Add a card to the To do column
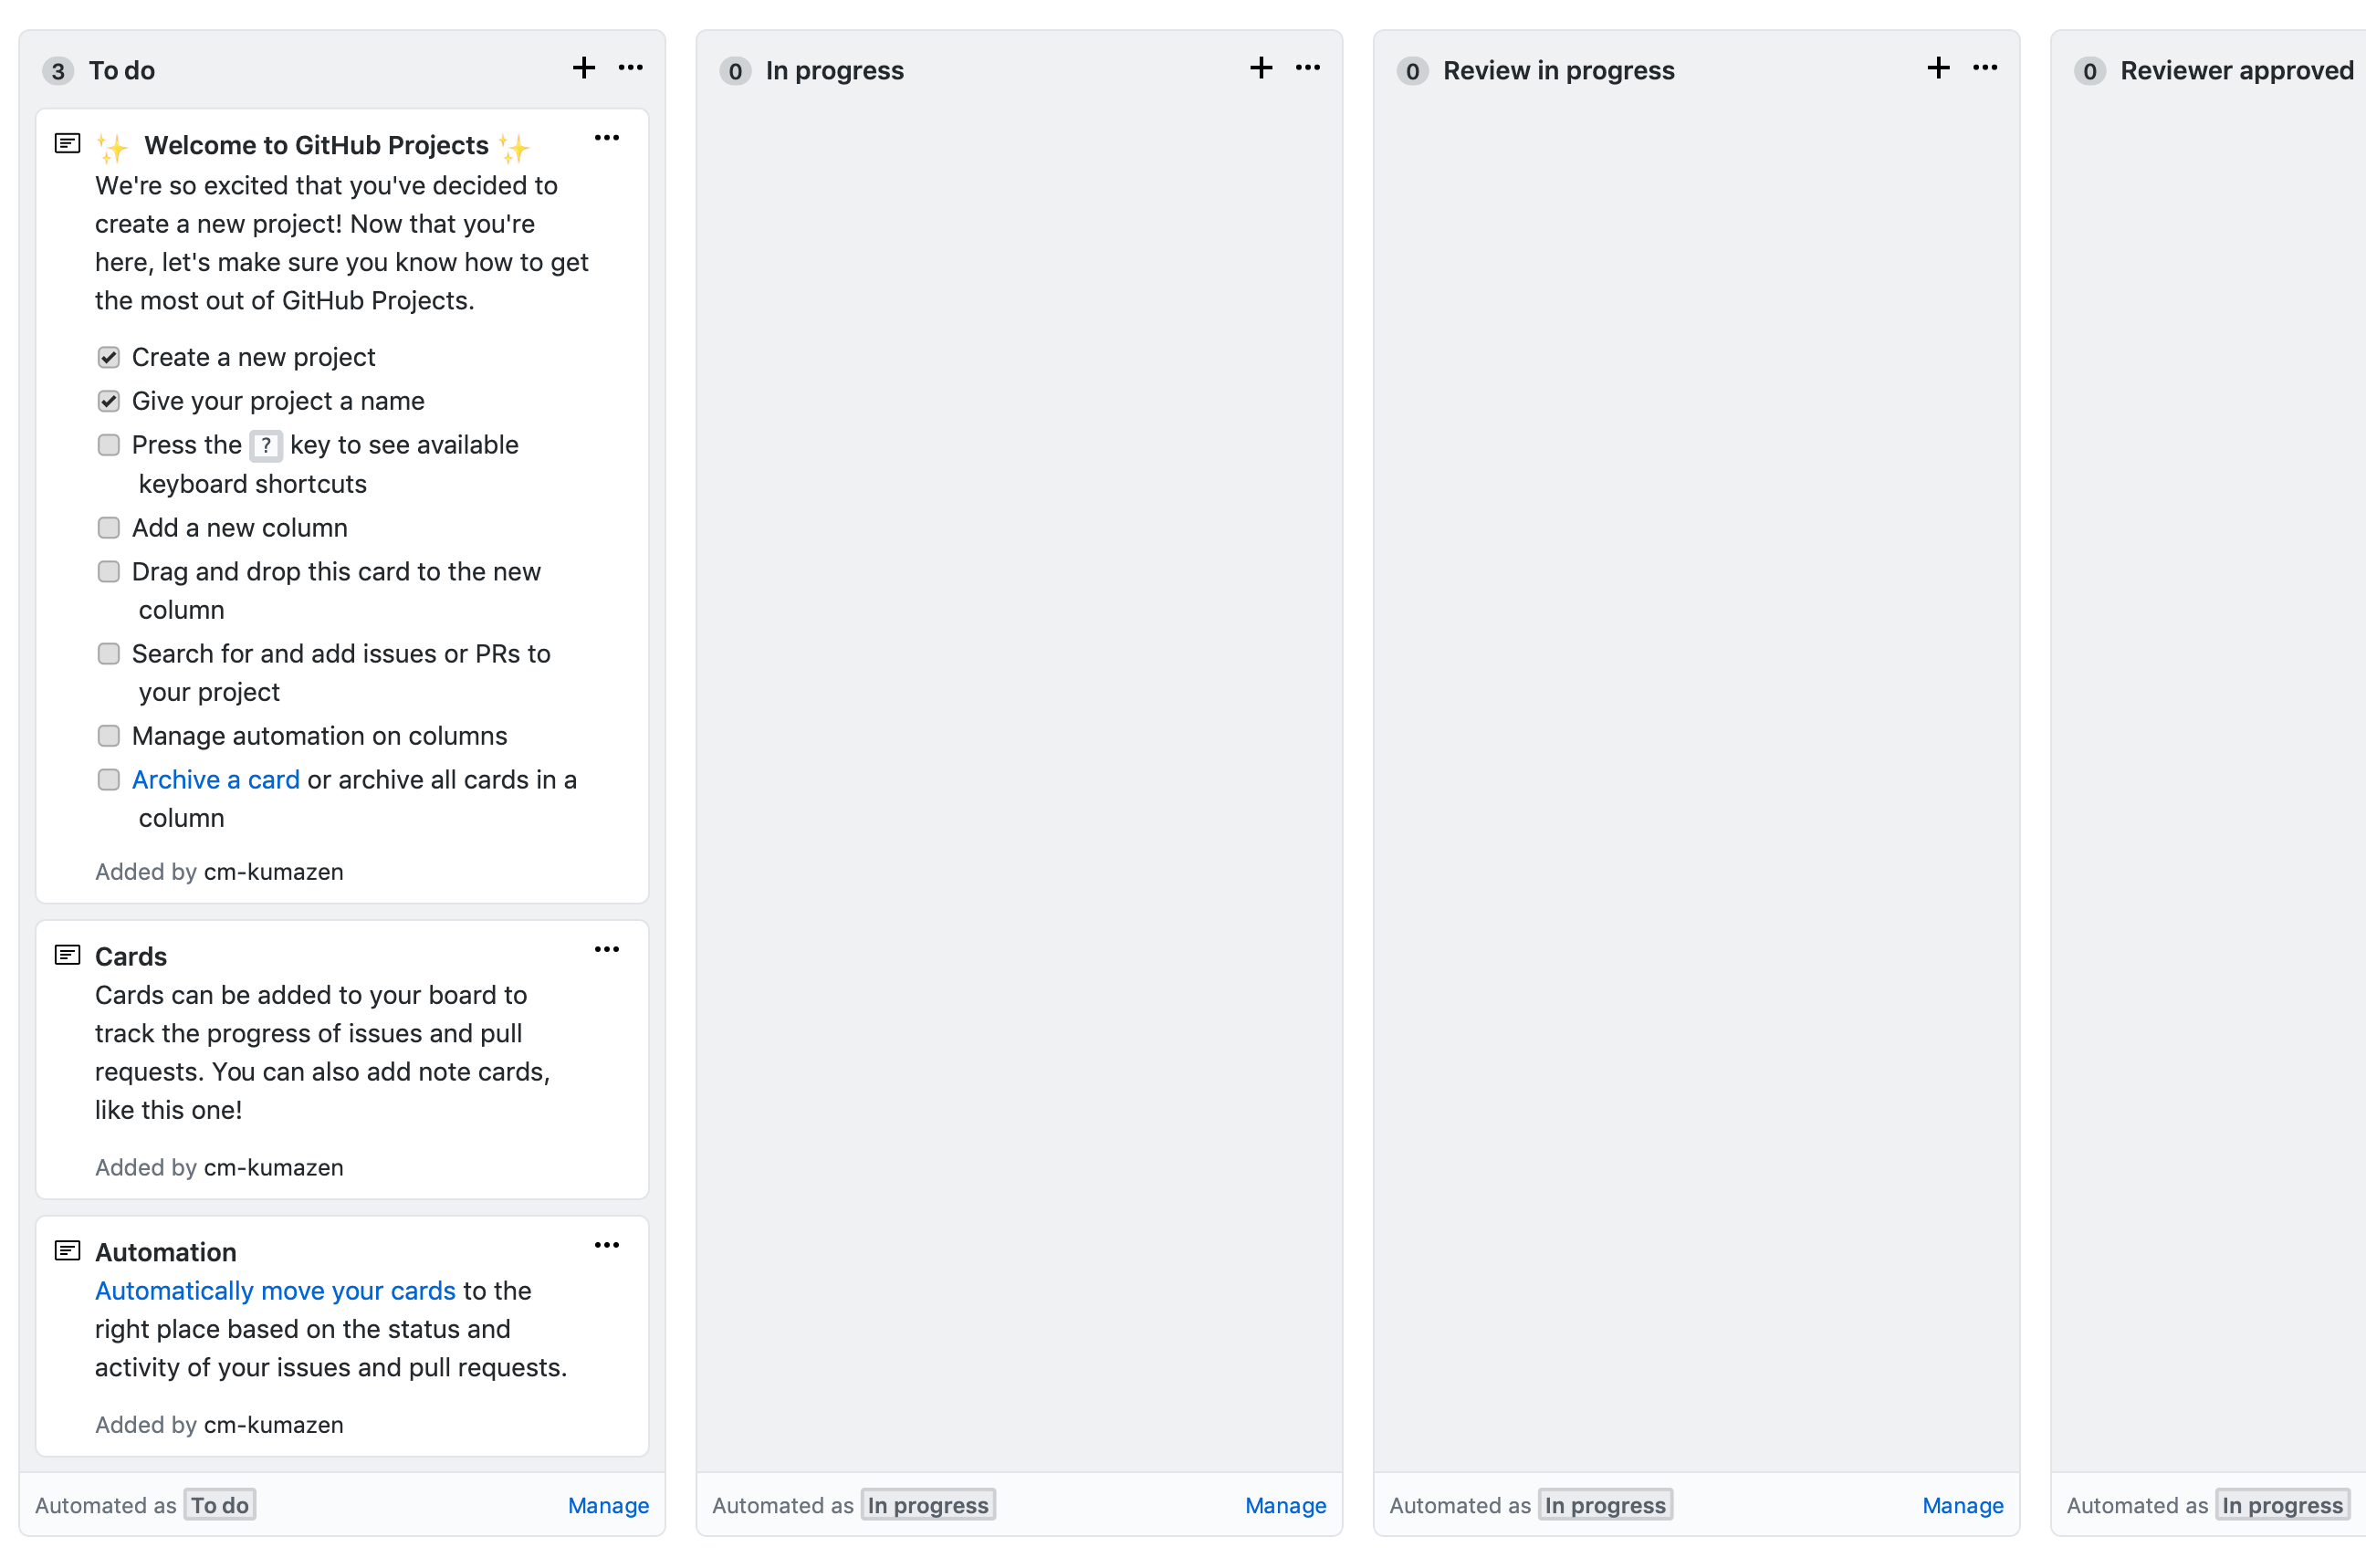 pyautogui.click(x=584, y=68)
